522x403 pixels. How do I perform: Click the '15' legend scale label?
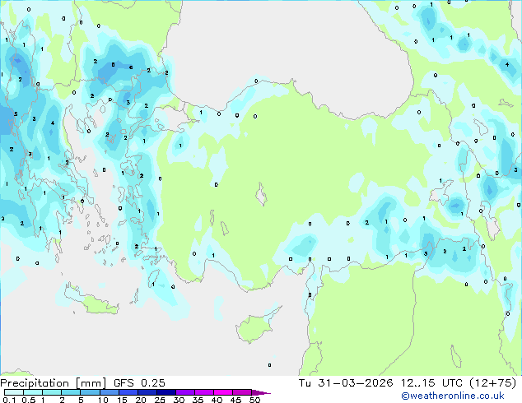(x=122, y=400)
